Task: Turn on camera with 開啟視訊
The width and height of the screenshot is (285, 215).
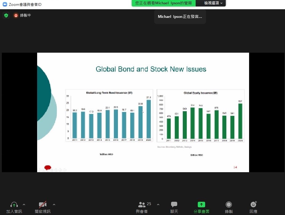Action: click(43, 205)
